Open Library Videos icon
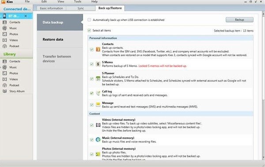This screenshot has width=265, height=167. click(5, 79)
